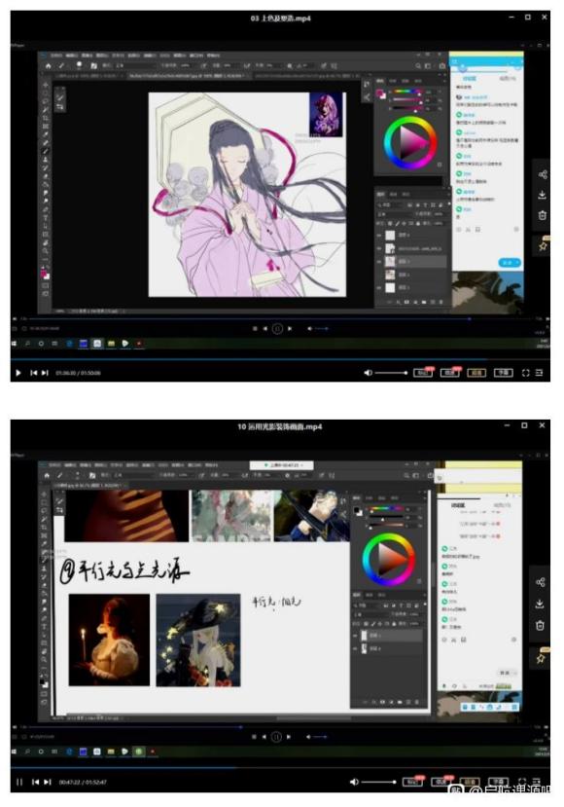Go to previous video in bottom player
Viewport: 564px width, 807px height.
pos(35,782)
